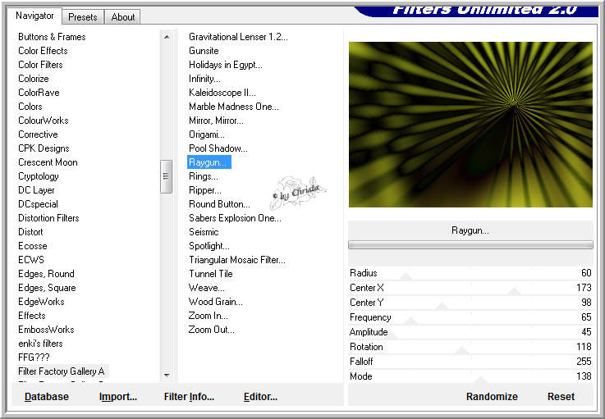Click Randomize to shuffle settings

[x=492, y=397]
